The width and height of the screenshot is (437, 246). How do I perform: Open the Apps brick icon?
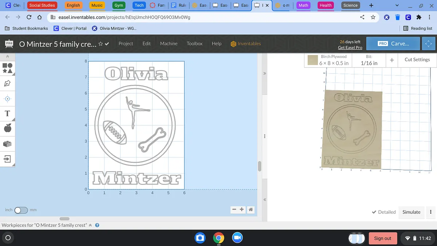click(7, 144)
